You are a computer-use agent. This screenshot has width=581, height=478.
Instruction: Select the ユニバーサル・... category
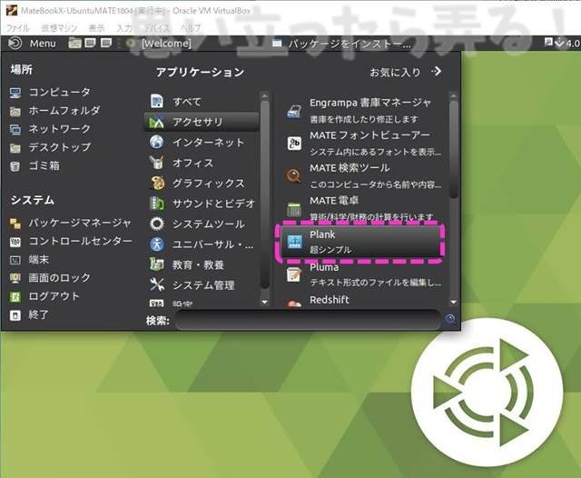202,244
